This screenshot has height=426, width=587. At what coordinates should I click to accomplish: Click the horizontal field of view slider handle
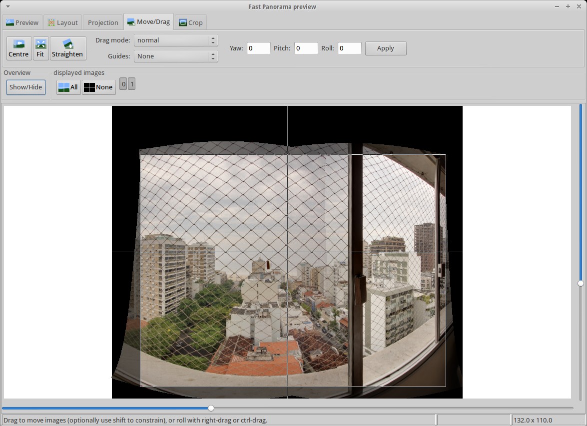click(x=211, y=408)
